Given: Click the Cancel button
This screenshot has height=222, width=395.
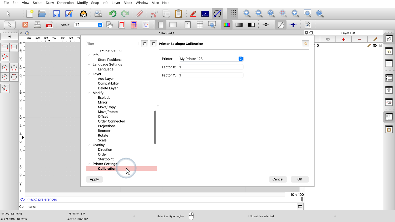Looking at the screenshot, I should pos(278,179).
